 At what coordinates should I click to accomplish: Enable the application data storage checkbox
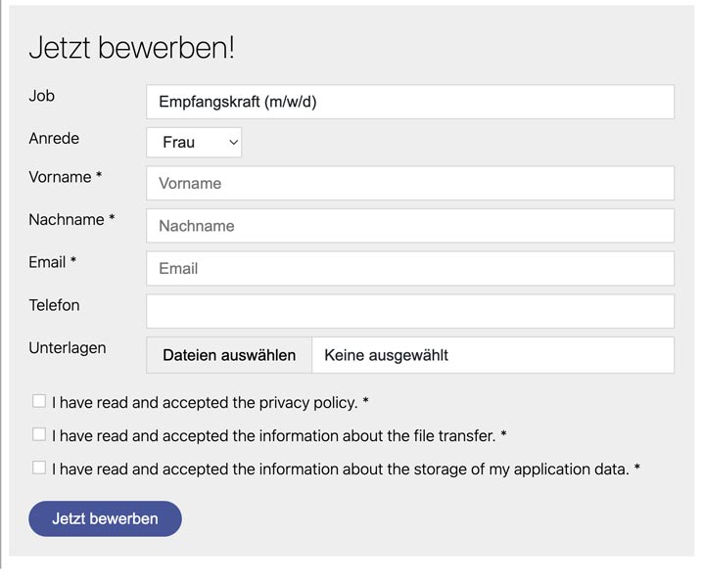pos(39,468)
